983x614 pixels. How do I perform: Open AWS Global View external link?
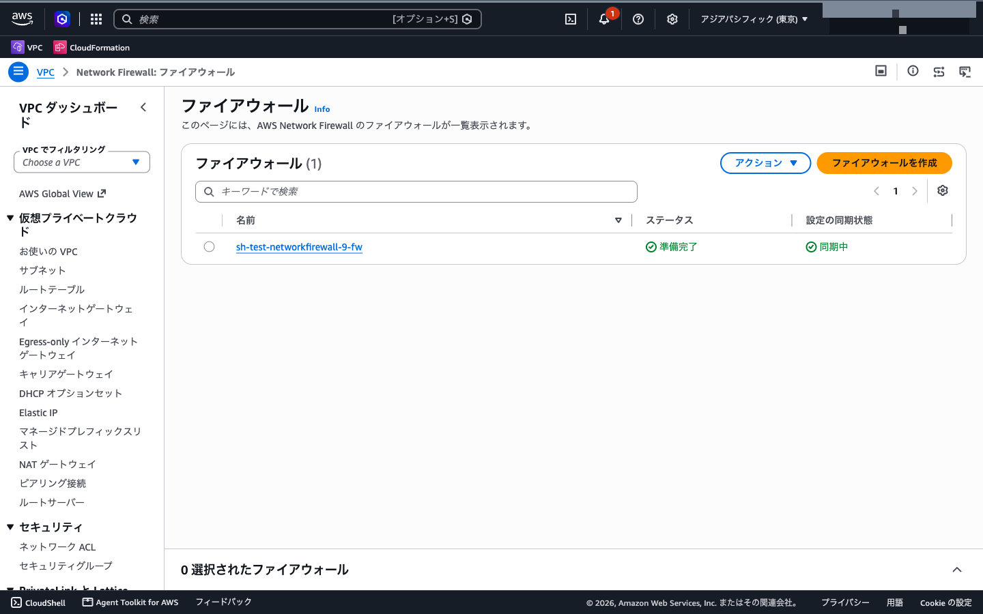pos(62,194)
